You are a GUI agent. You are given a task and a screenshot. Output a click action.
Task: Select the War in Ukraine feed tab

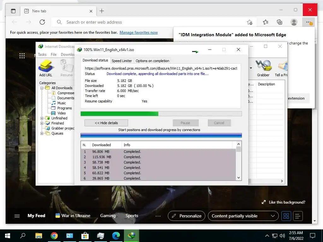(73, 216)
